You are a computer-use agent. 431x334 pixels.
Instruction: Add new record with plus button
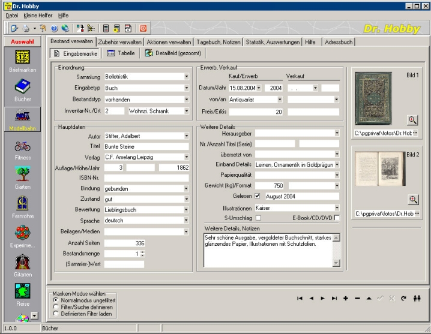tap(346, 298)
